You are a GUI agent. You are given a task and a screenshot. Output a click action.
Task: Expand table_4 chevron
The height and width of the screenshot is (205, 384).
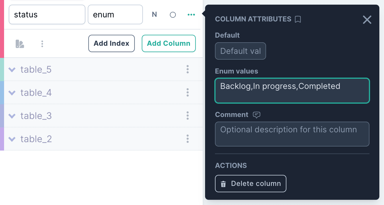click(12, 93)
